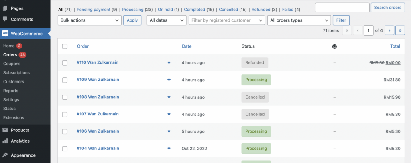Go to the next orders page
Screen dimensions: 411x163
pos(389,30)
